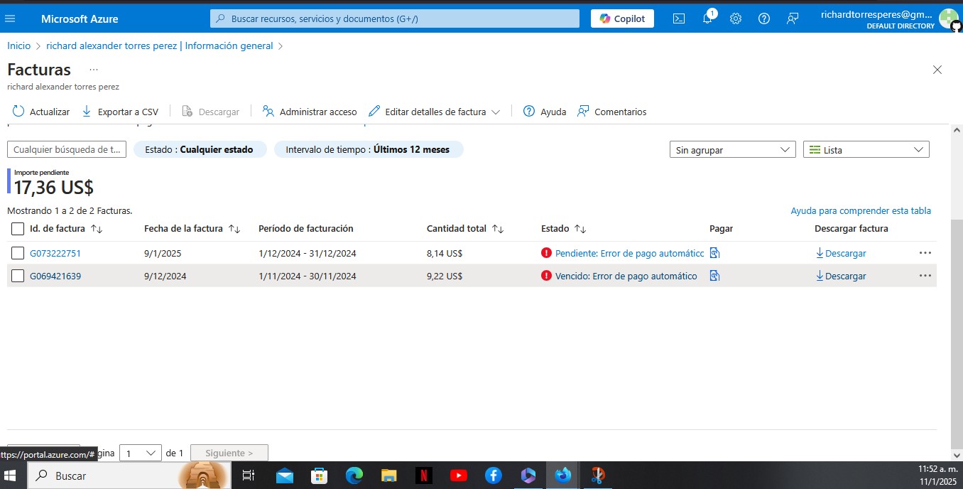The image size is (963, 489).
Task: Open the Estado: Cualquier estado filter
Action: coord(199,149)
